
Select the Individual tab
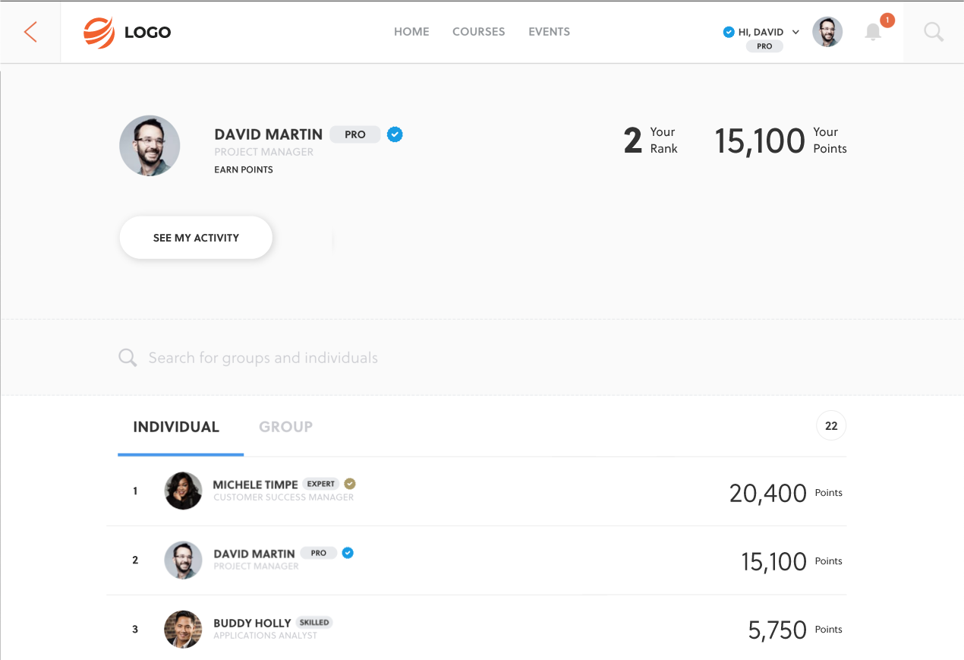[176, 427]
